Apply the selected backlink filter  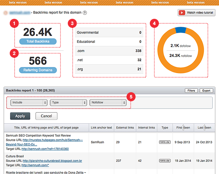pos(20,116)
